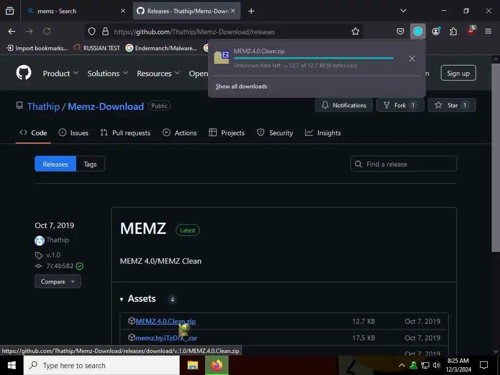The image size is (500, 375).
Task: Open commit 7c4b582
Action: (x=60, y=266)
